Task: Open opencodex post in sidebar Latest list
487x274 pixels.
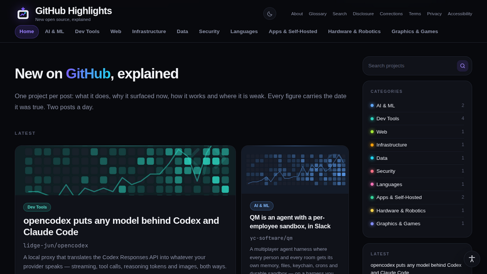Action: [416, 268]
